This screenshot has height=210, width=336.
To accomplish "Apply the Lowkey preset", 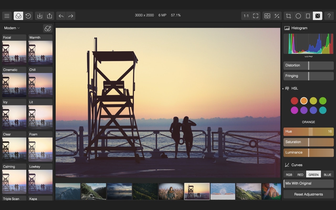I will click(x=40, y=179).
